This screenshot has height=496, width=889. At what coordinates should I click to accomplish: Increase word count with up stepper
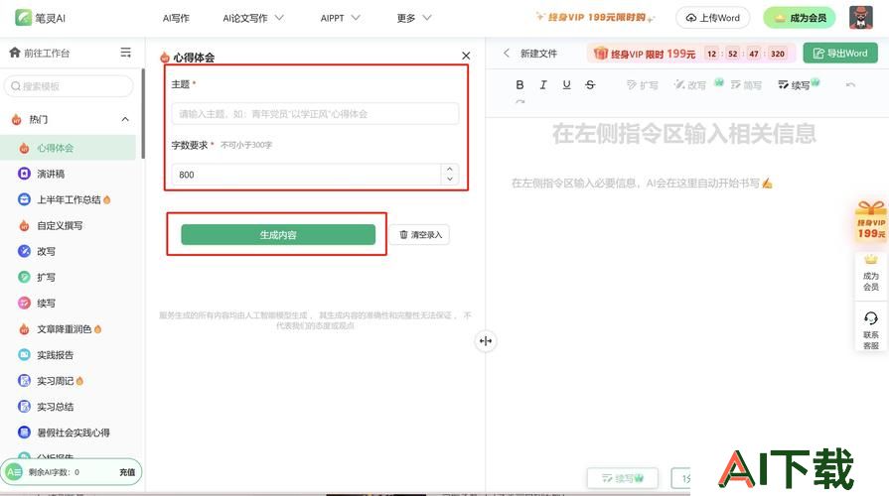450,170
